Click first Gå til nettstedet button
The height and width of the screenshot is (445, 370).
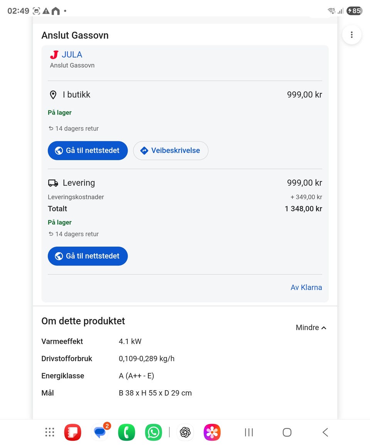tap(87, 151)
